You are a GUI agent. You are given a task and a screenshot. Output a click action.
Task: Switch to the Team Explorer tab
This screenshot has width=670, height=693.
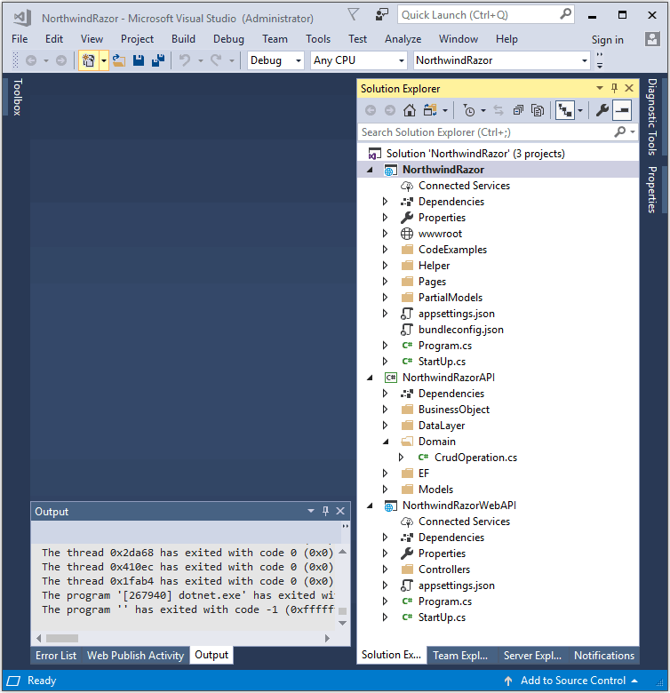(460, 656)
